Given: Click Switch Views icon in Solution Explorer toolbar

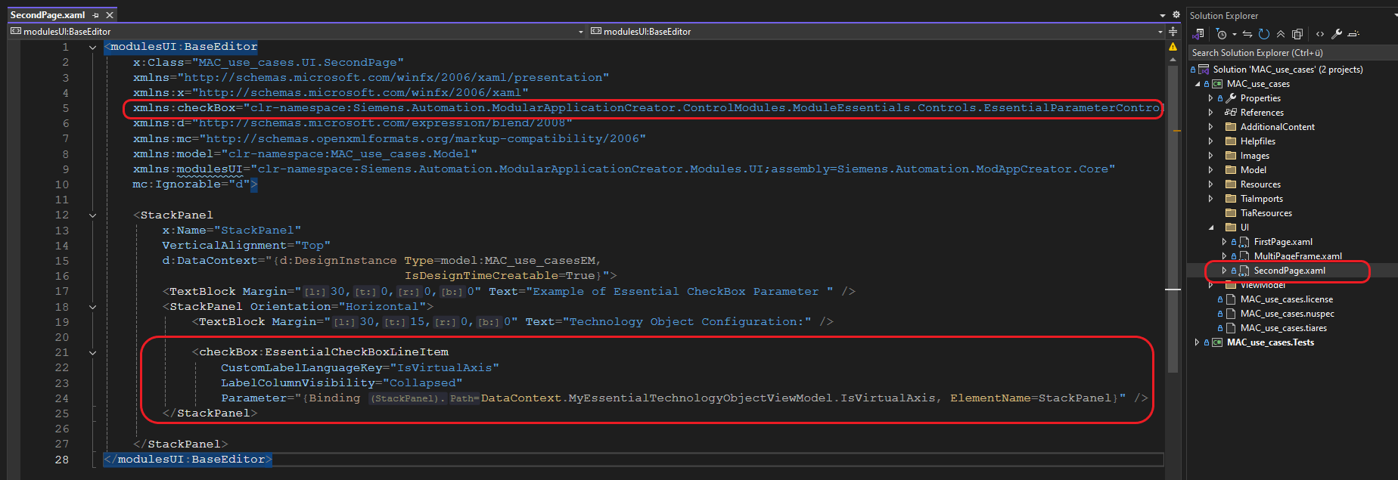Looking at the screenshot, I should [1198, 34].
